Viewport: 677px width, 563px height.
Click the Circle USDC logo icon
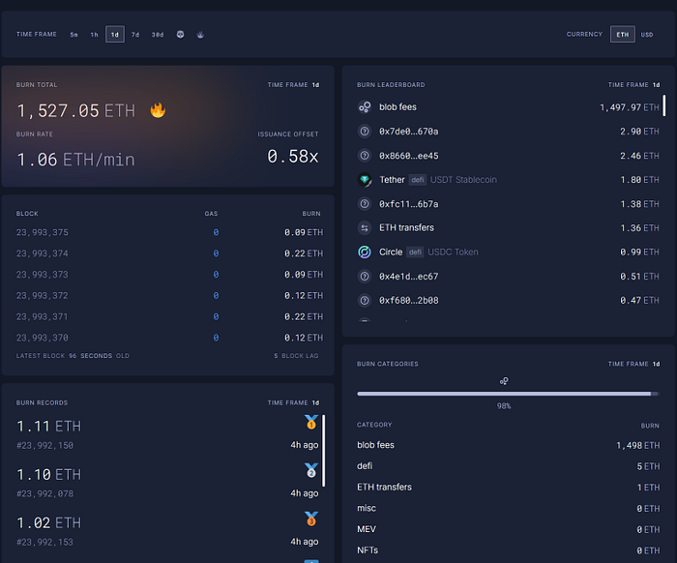(365, 252)
